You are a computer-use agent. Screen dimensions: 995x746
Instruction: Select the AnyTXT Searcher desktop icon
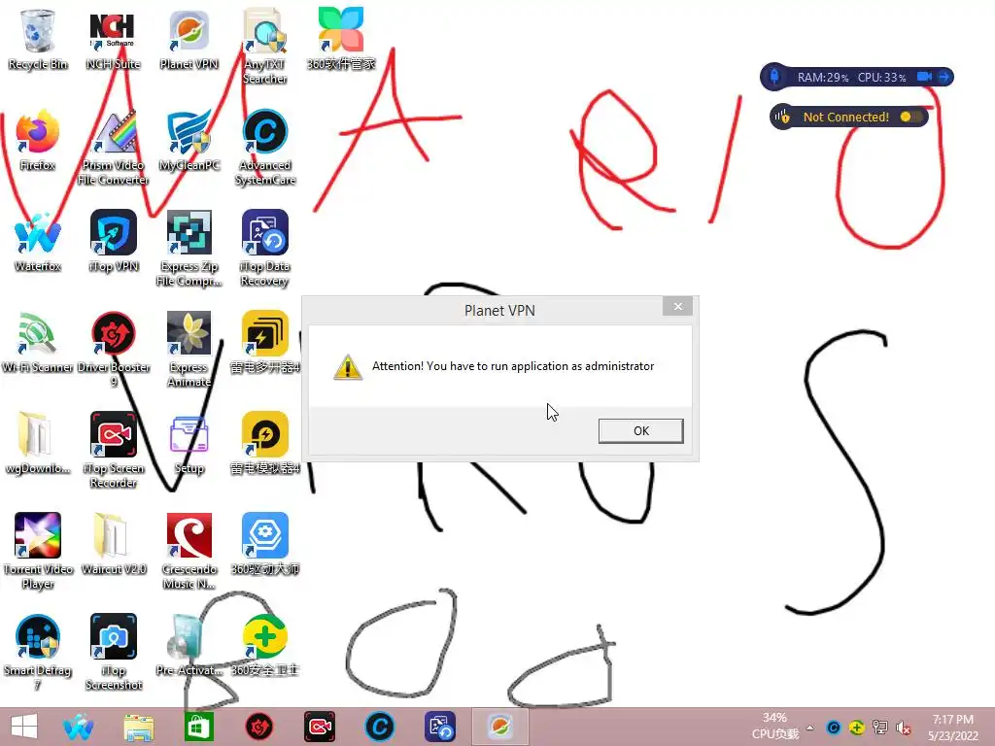(x=264, y=46)
